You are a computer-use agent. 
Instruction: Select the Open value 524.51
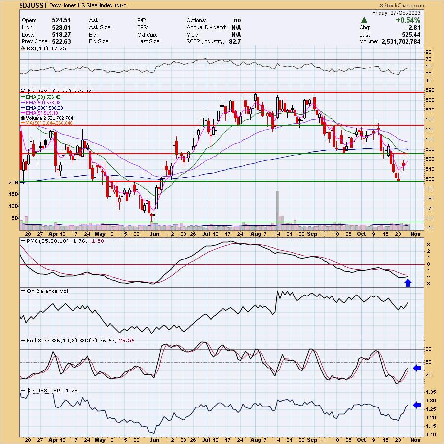61,20
